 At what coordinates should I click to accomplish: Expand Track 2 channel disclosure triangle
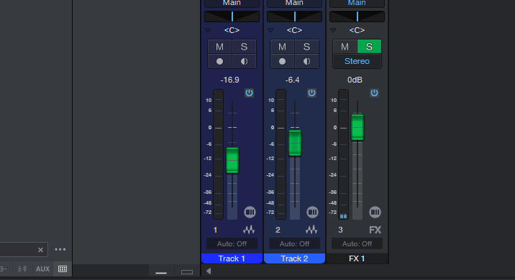(x=270, y=30)
